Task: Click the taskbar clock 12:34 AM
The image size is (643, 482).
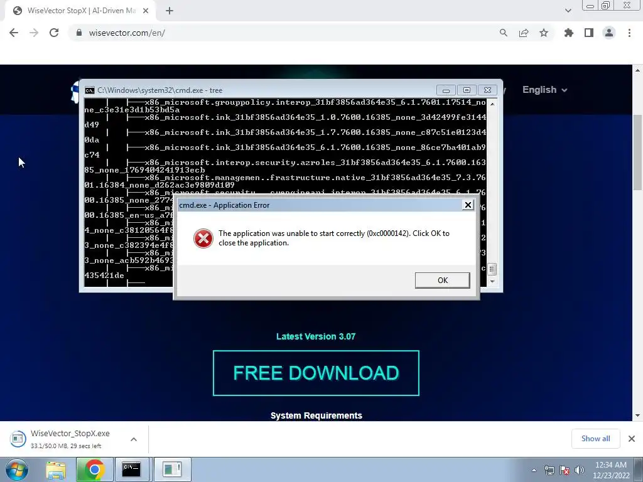Action: click(x=610, y=465)
